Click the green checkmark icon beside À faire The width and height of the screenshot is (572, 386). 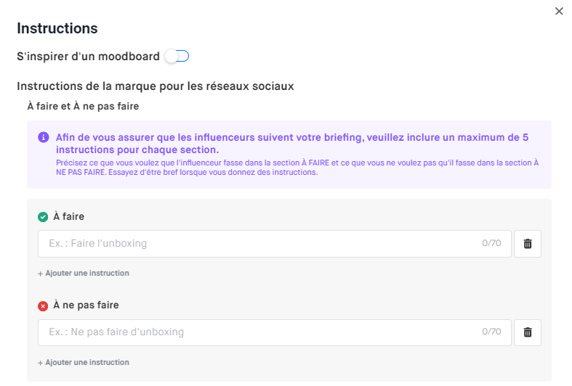click(43, 216)
